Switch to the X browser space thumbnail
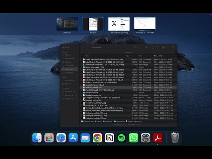This screenshot has height=159, width=212. pyautogui.click(x=119, y=24)
